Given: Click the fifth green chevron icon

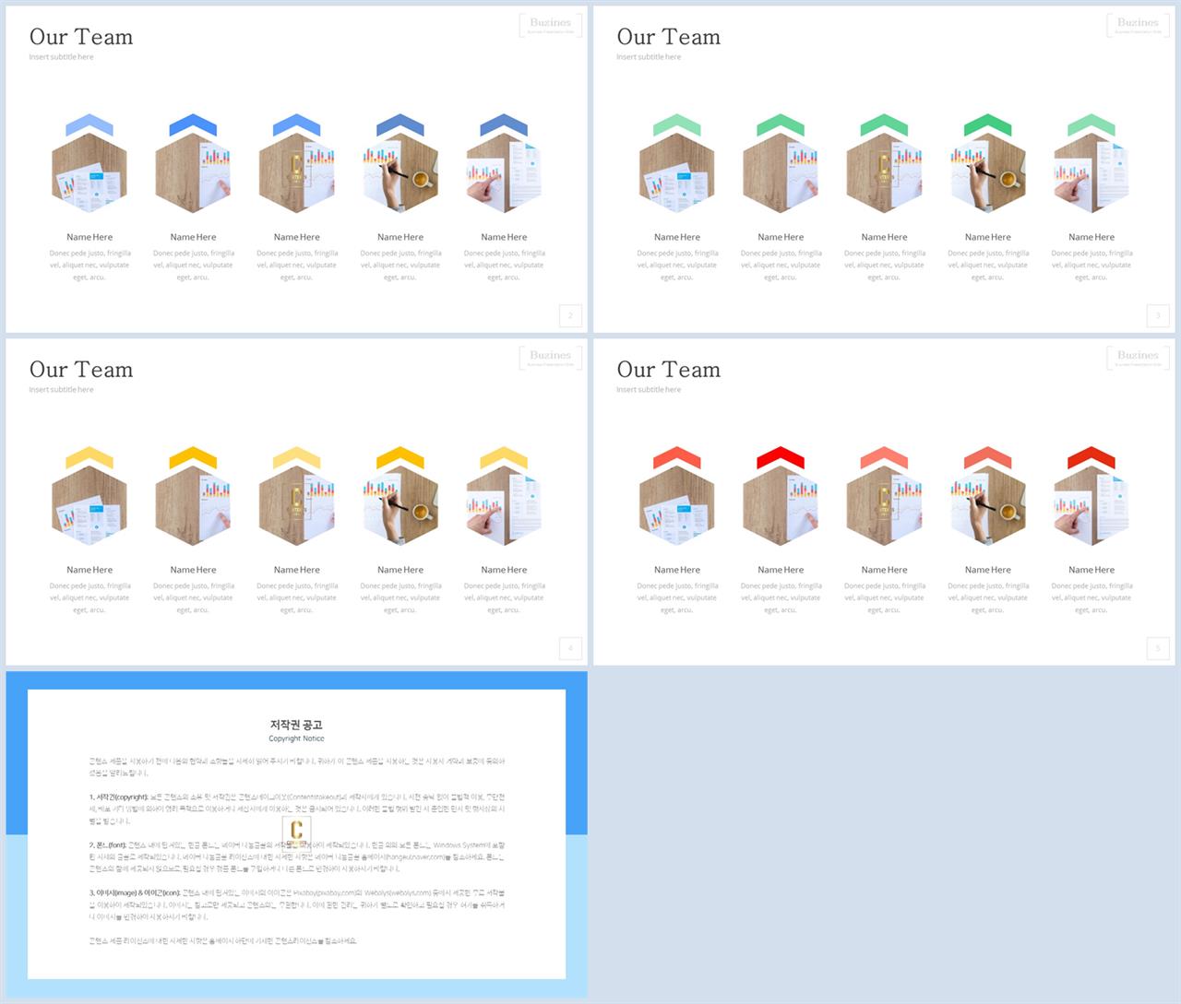Looking at the screenshot, I should tap(1092, 125).
